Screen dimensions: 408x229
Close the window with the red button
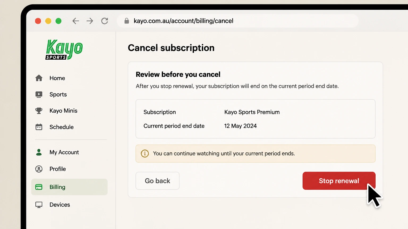38,21
